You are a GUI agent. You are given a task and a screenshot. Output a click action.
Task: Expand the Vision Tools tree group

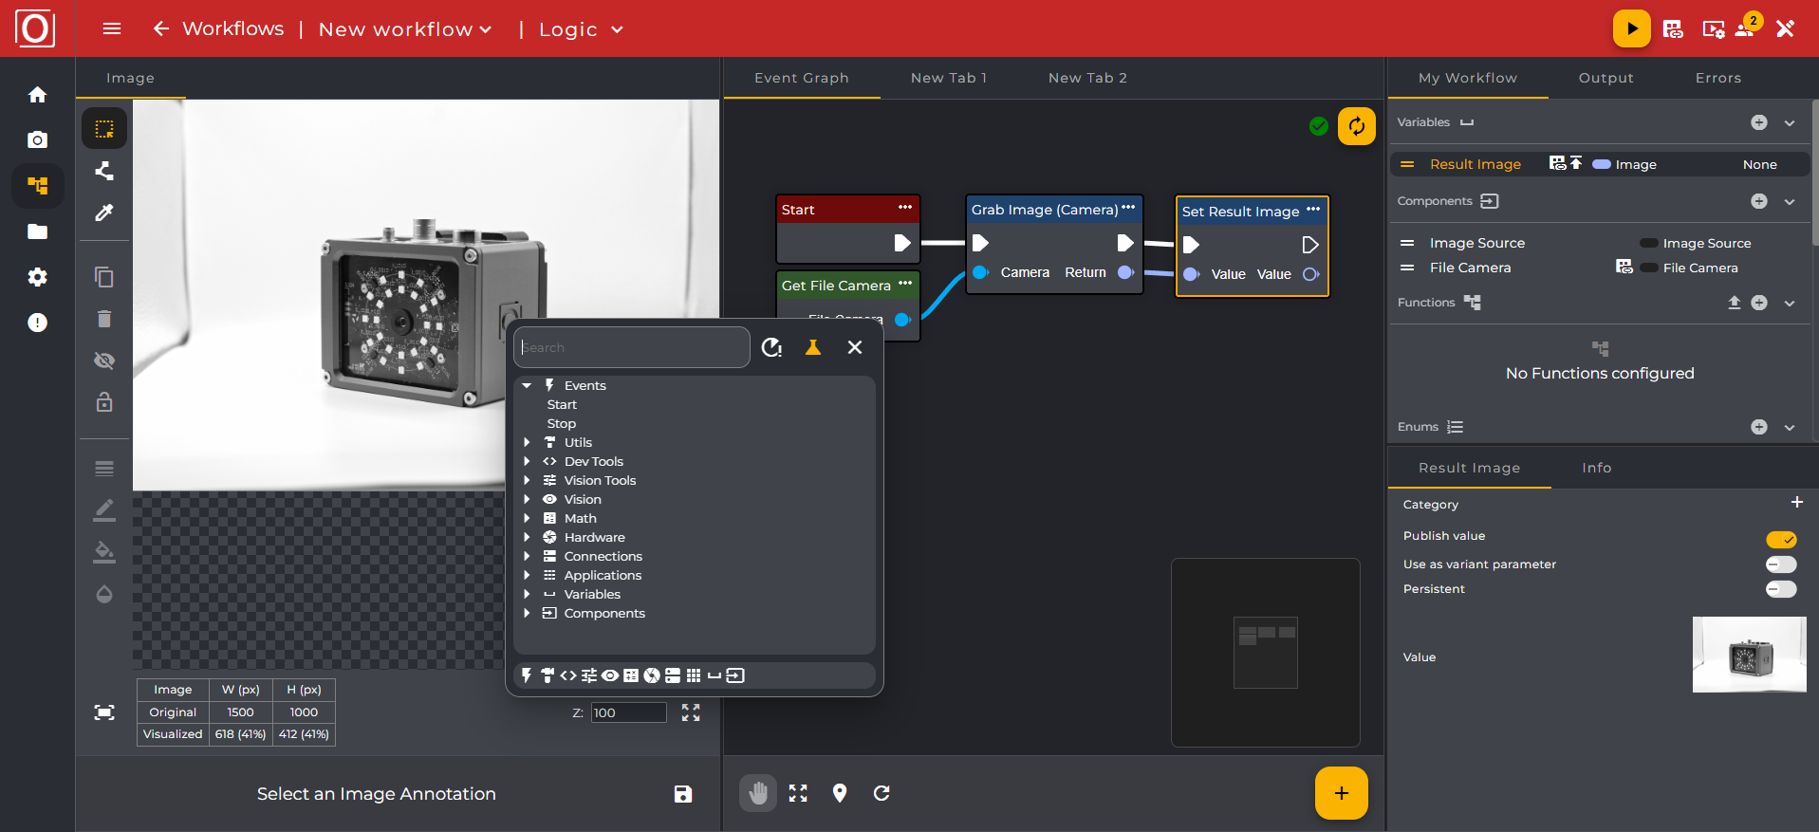527,480
